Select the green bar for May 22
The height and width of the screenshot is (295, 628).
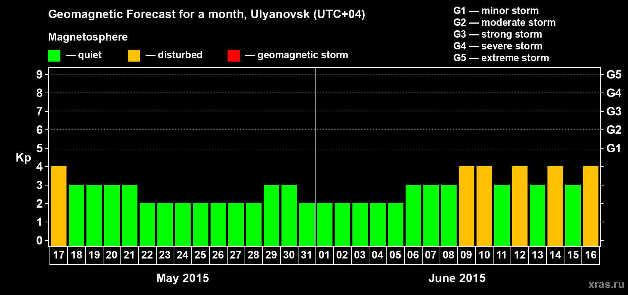pos(147,225)
